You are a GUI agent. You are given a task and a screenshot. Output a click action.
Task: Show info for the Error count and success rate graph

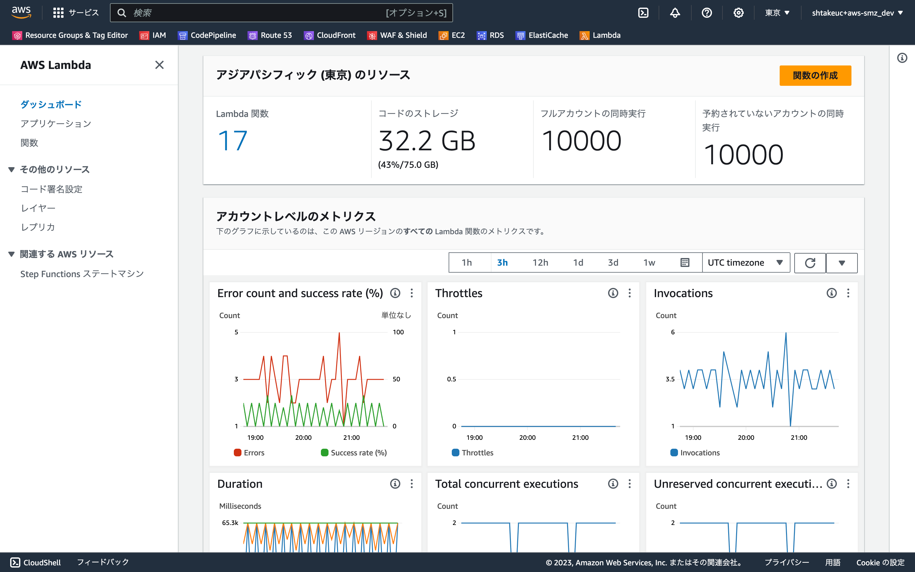[395, 293]
